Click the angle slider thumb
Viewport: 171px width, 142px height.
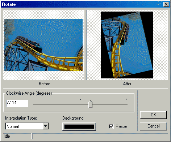(90, 104)
